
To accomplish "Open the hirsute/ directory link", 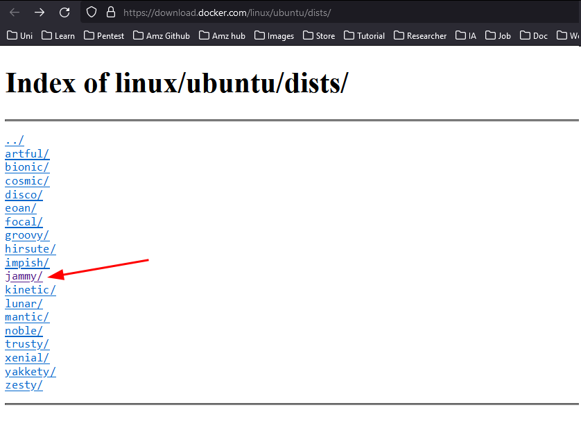I will click(x=31, y=249).
